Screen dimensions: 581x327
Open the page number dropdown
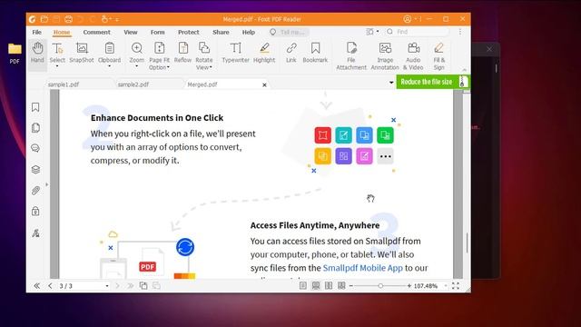pos(107,286)
